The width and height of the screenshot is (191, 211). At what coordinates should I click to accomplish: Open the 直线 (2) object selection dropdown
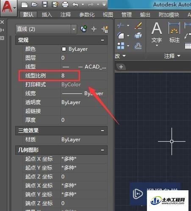coord(74,29)
